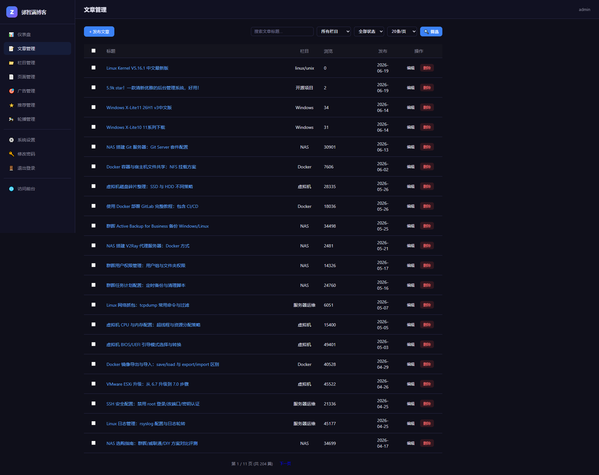599x475 pixels.
Task: Go to 页面管理 in the sidebar
Action: pos(37,77)
